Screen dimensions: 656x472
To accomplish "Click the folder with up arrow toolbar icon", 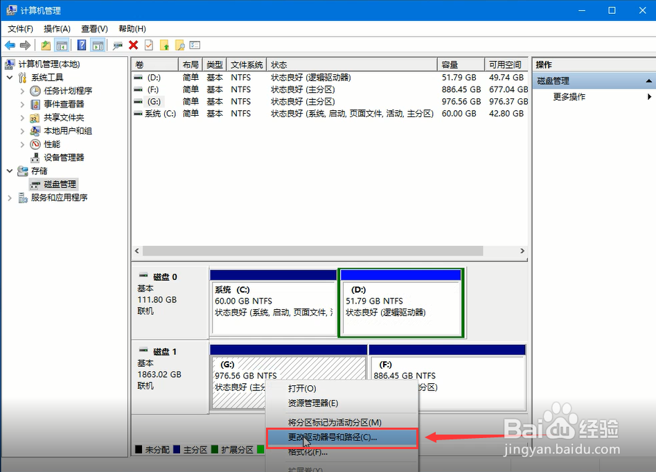I will 166,45.
